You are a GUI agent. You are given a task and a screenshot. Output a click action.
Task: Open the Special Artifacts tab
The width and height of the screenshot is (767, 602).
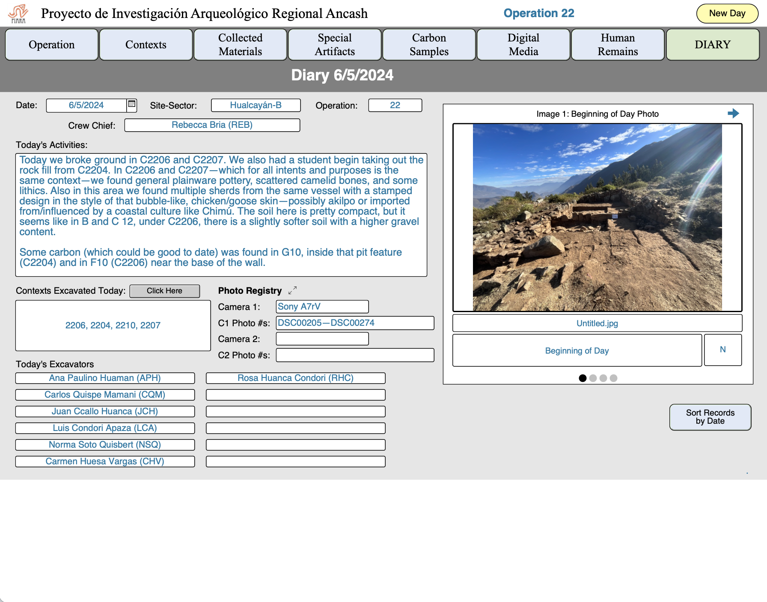click(334, 44)
